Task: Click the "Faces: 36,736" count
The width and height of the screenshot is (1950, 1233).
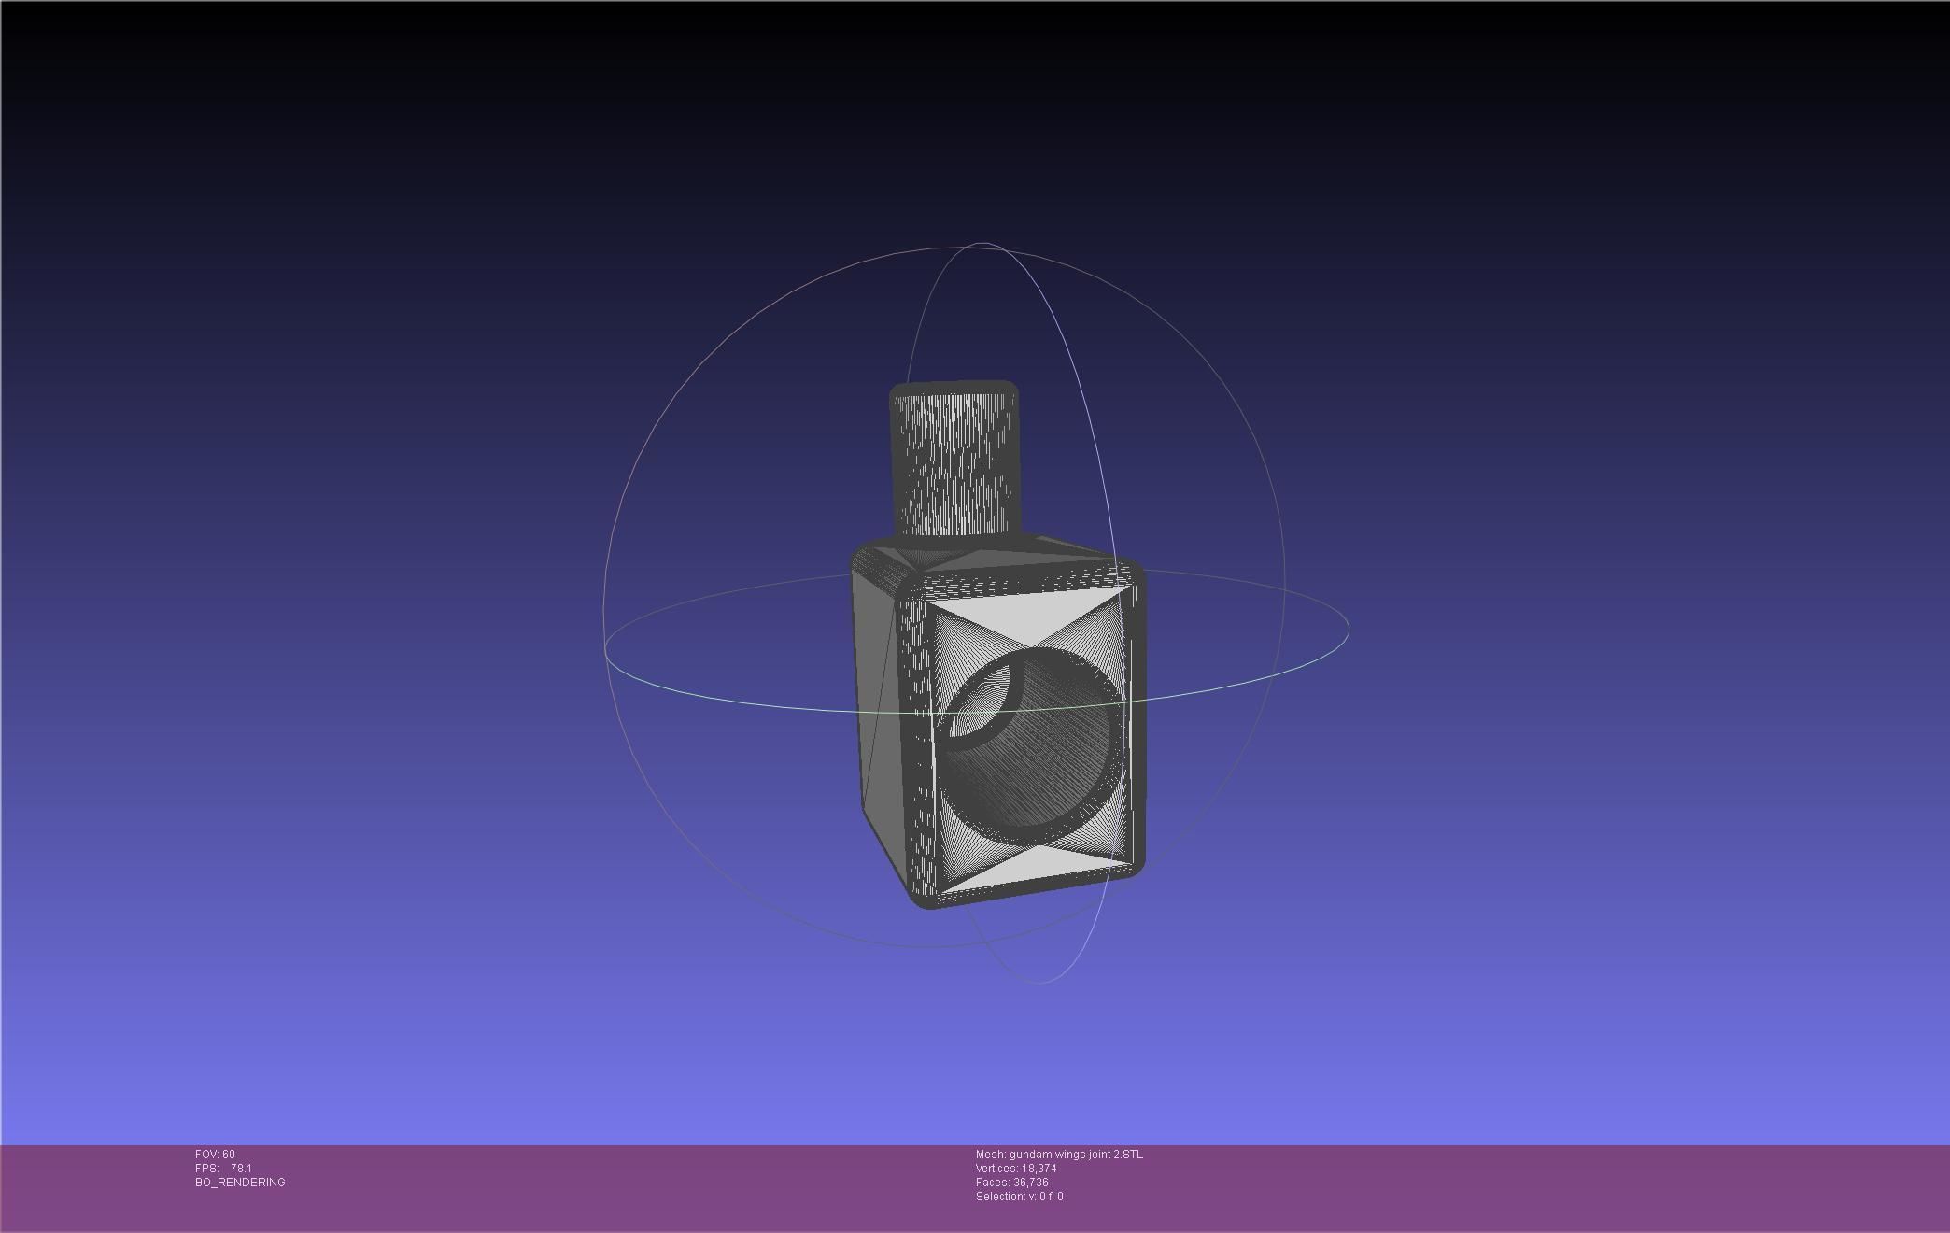Action: coord(1012,1183)
